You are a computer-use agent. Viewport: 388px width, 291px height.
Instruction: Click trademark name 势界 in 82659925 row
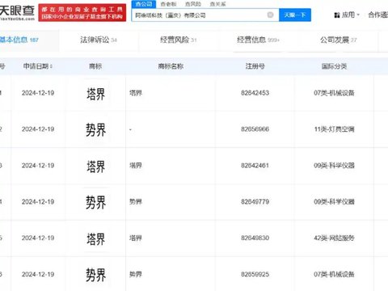point(136,274)
